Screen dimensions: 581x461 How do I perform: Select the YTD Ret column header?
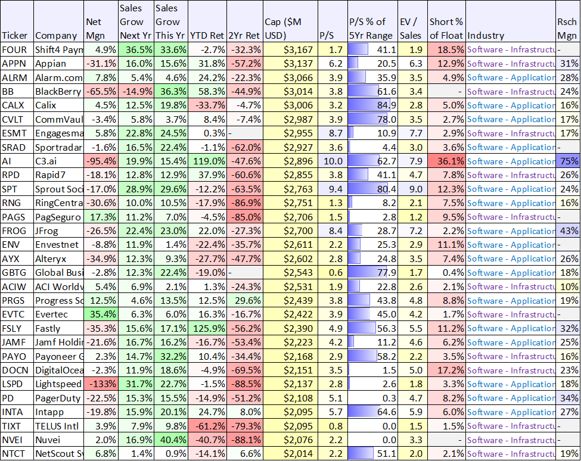(207, 21)
